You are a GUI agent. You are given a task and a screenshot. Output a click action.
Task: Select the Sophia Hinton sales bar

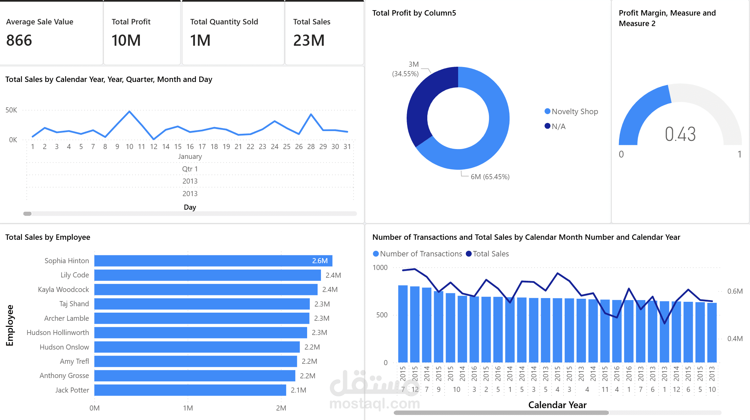click(213, 261)
